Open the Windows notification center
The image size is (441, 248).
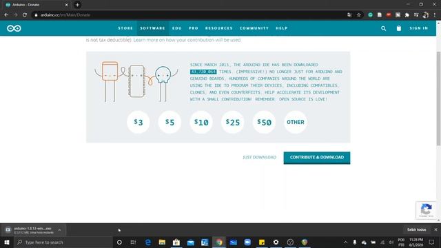pos(431,242)
